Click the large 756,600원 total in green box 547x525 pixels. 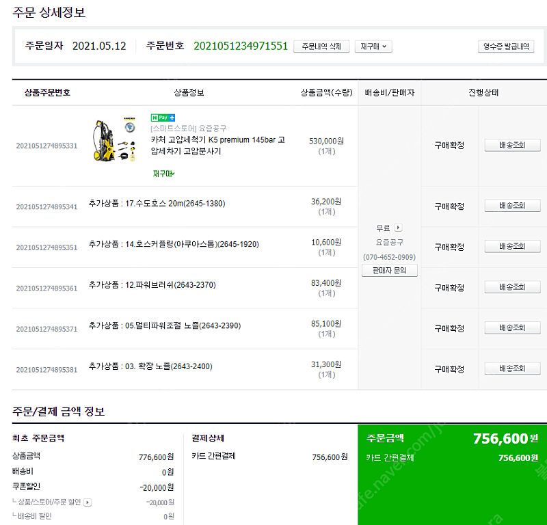coord(505,438)
